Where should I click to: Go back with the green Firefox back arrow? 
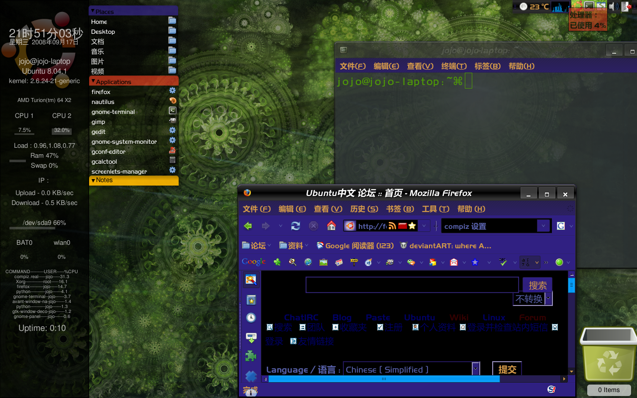click(248, 226)
